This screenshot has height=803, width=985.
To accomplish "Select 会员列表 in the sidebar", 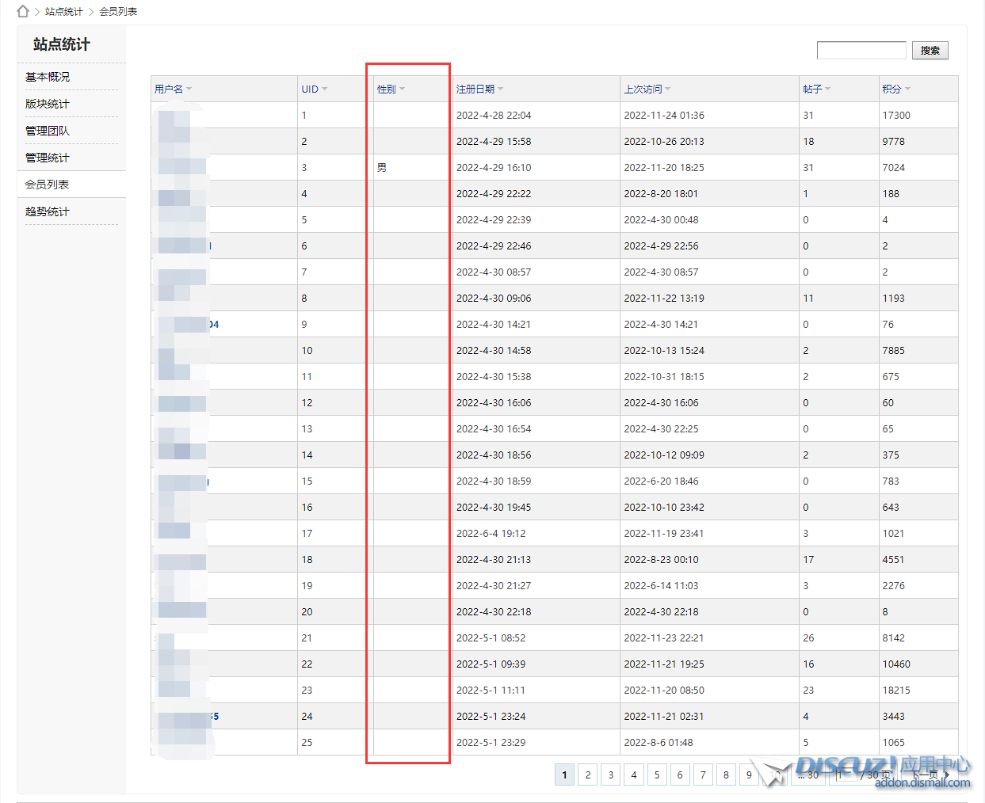I will click(48, 185).
